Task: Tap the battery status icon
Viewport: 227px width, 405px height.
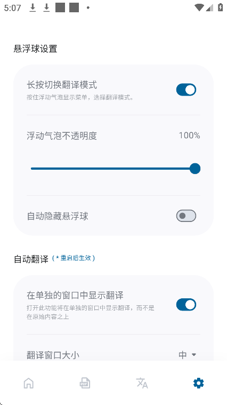Action: (x=220, y=8)
